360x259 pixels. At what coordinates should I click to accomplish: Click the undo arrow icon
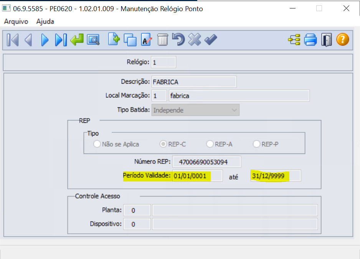click(x=178, y=39)
